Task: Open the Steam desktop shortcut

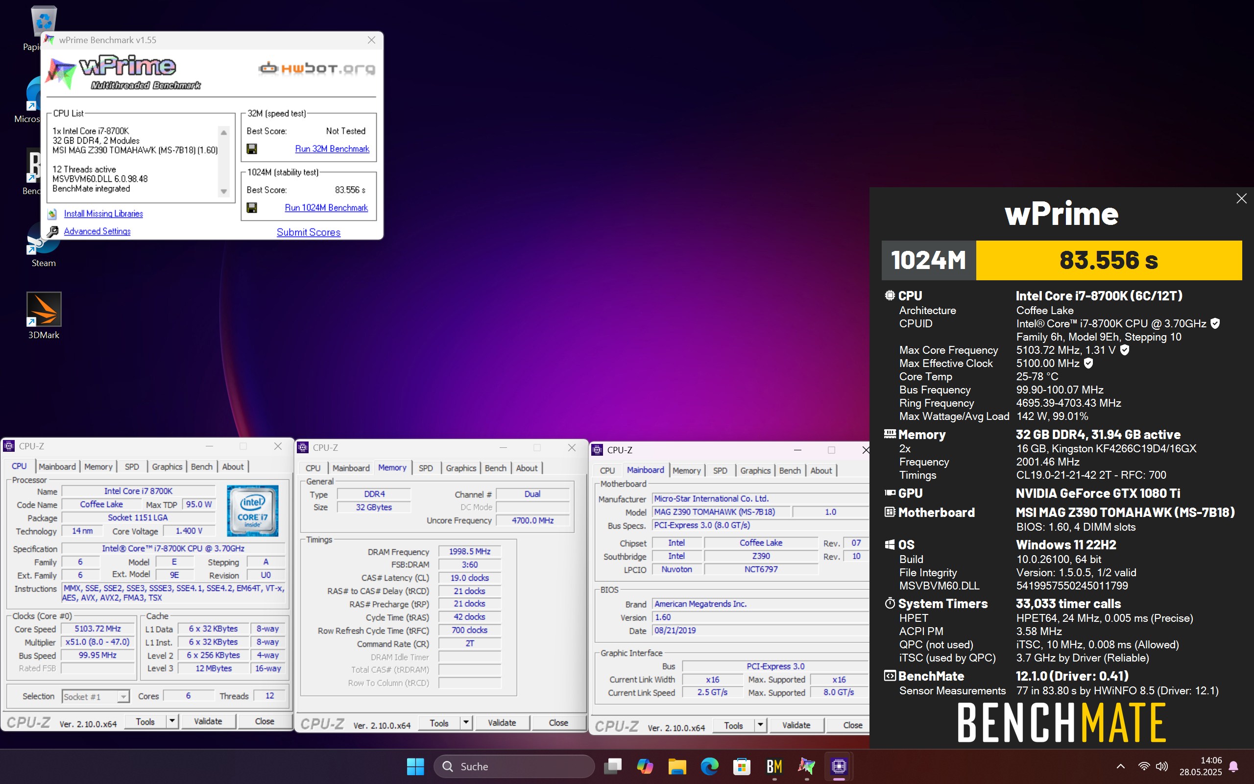Action: 44,246
